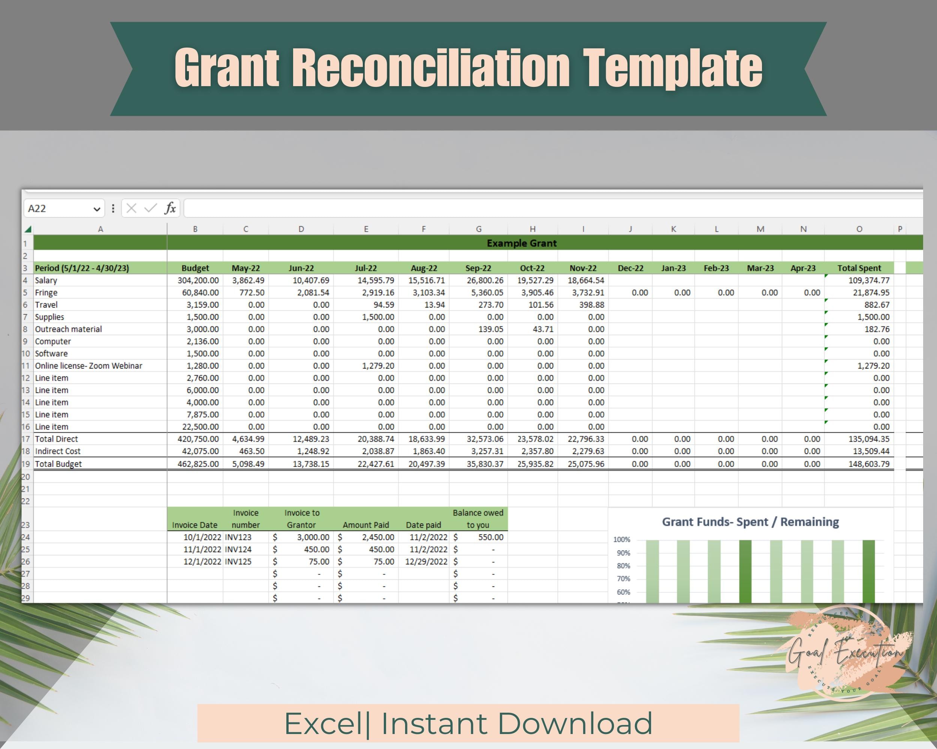Viewport: 937px width, 749px height.
Task: Click the Enter checkmark icon near the formula bar
Action: tap(150, 208)
